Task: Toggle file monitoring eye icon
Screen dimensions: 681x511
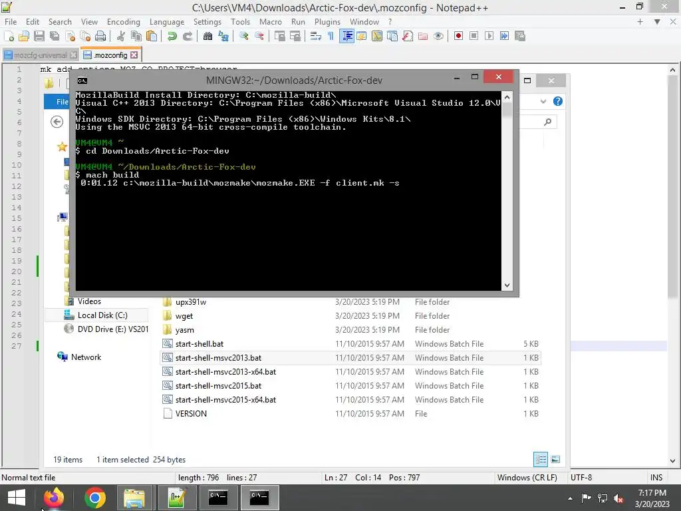Action: coord(438,36)
